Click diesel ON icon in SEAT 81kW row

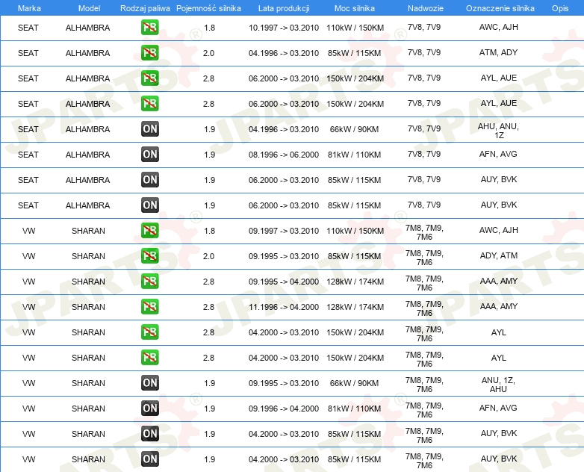pyautogui.click(x=149, y=155)
